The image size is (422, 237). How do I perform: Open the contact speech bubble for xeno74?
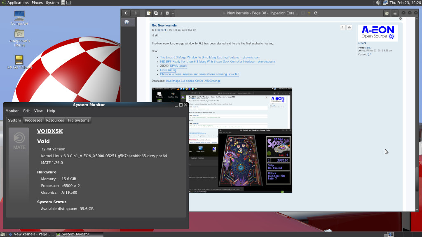[x=370, y=54]
